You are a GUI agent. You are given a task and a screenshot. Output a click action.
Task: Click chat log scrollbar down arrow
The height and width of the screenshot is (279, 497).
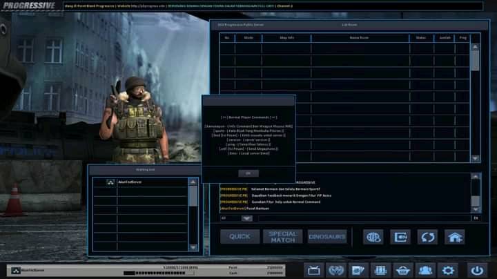(x=476, y=209)
